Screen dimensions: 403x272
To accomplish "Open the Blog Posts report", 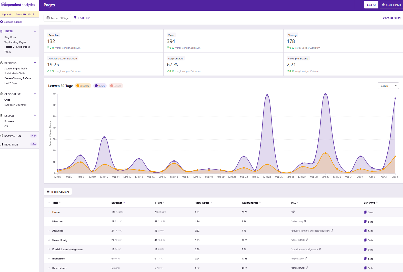I will coord(10,37).
